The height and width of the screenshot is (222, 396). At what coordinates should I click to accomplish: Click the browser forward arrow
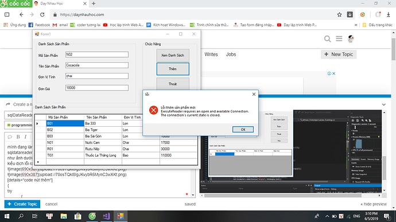(32, 15)
